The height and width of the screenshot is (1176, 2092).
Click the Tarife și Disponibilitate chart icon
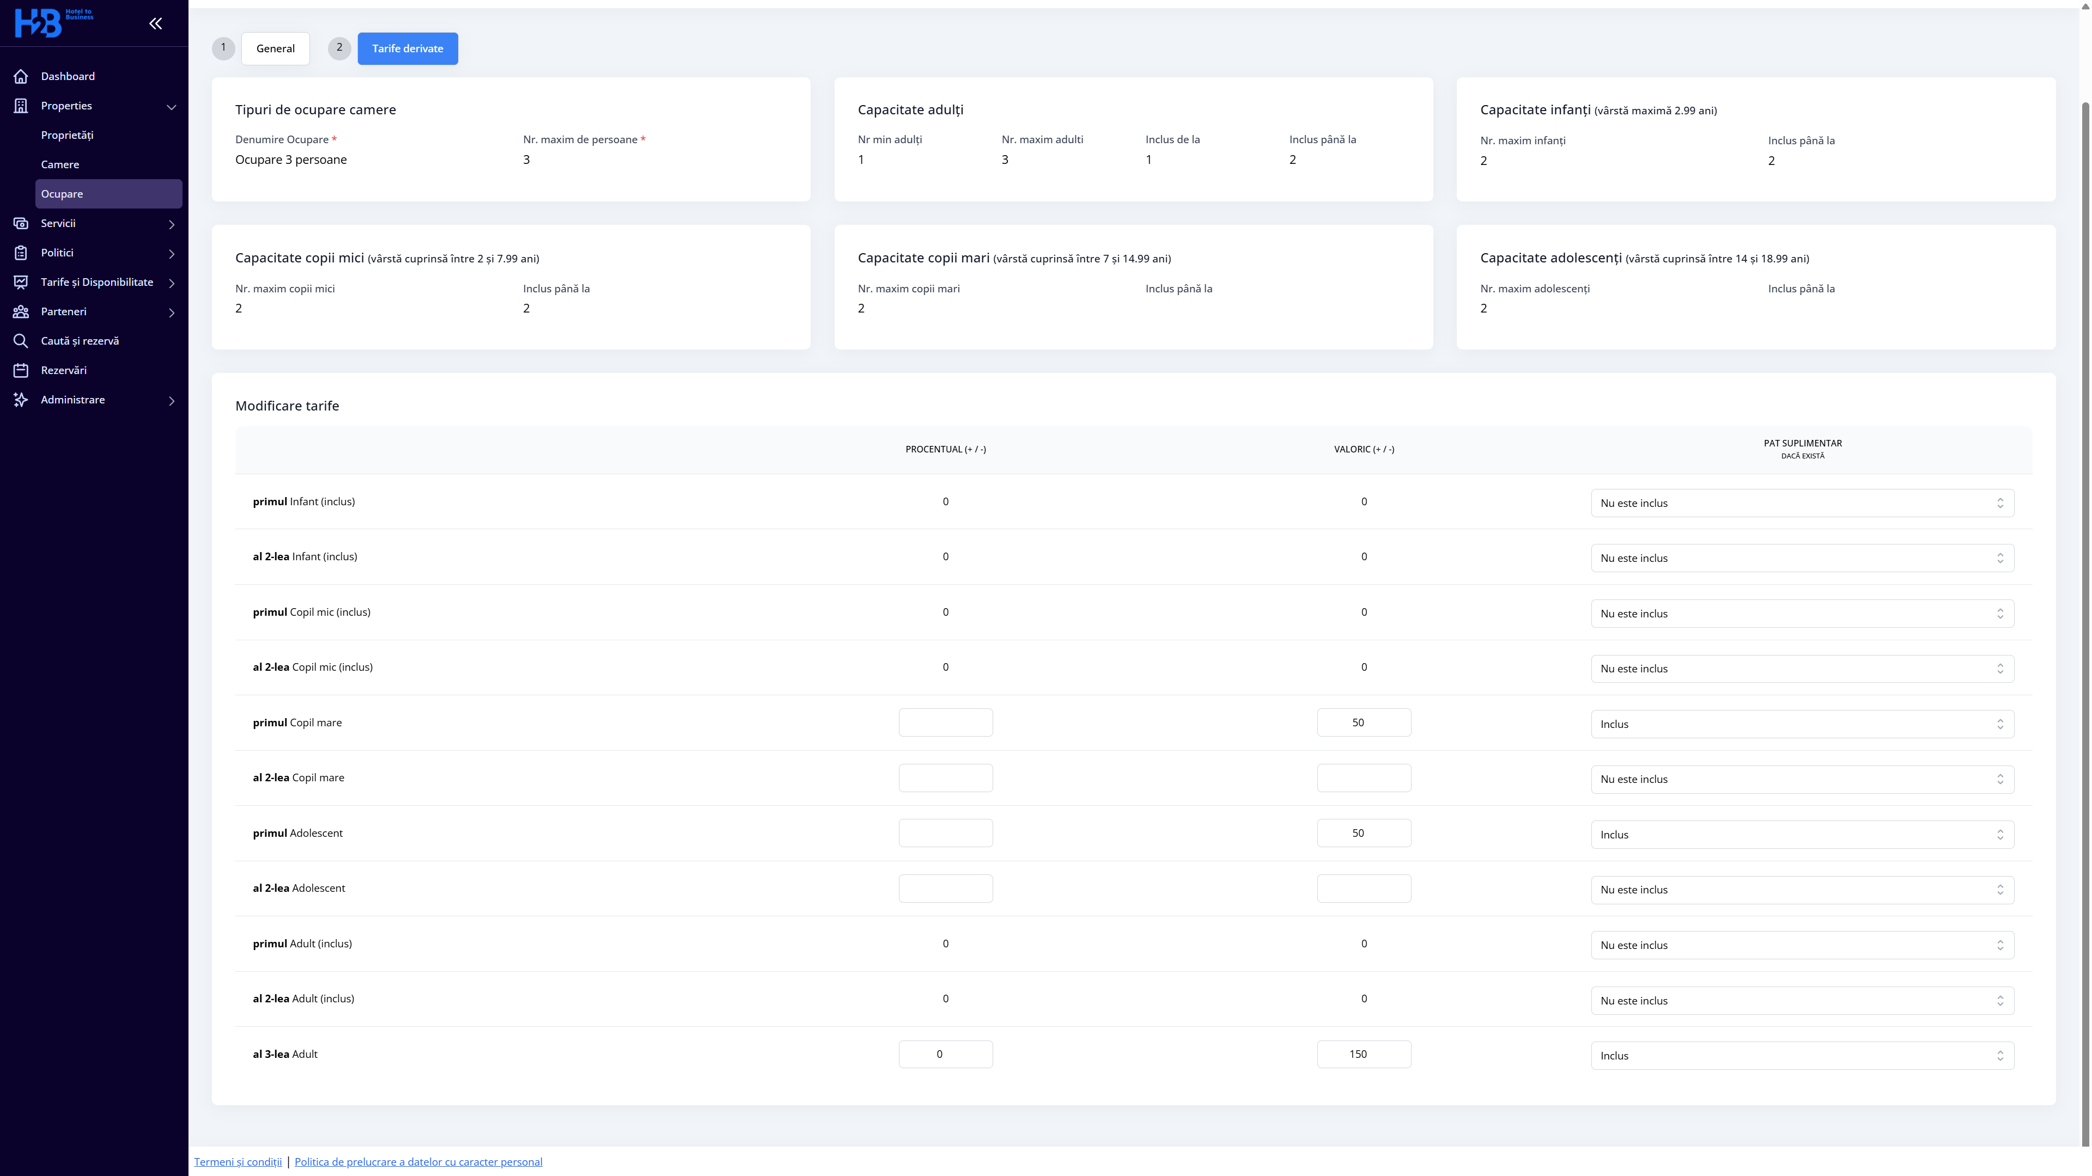point(21,281)
